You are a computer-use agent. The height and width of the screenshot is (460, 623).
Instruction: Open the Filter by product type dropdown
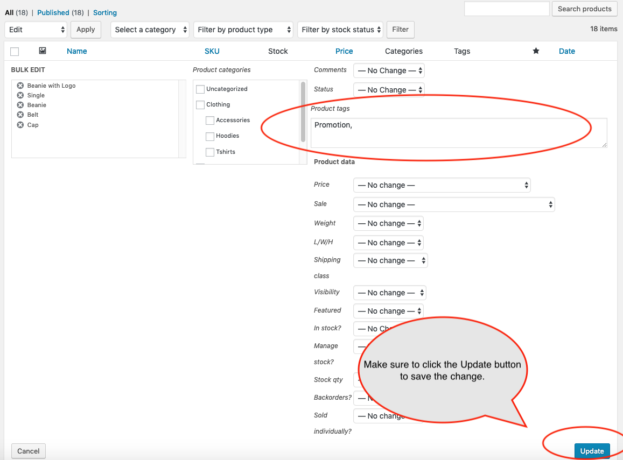(243, 30)
